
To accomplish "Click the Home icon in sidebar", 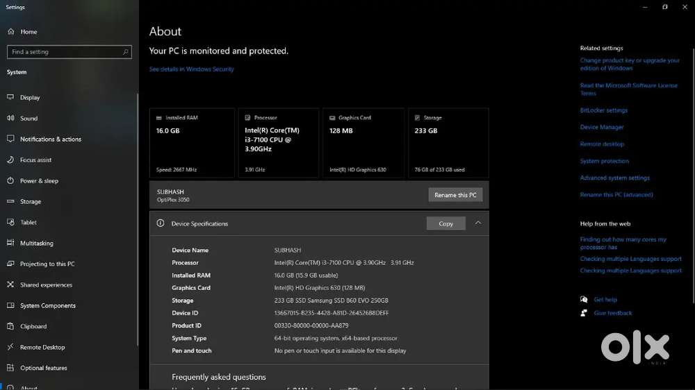I will [10, 31].
